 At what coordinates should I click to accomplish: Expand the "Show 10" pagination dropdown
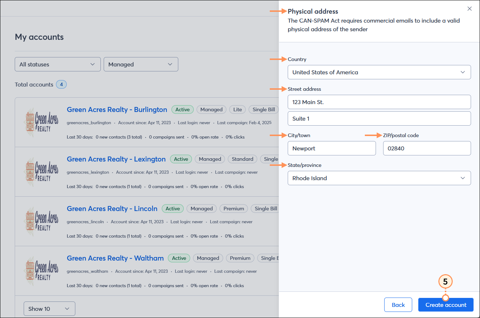point(49,308)
